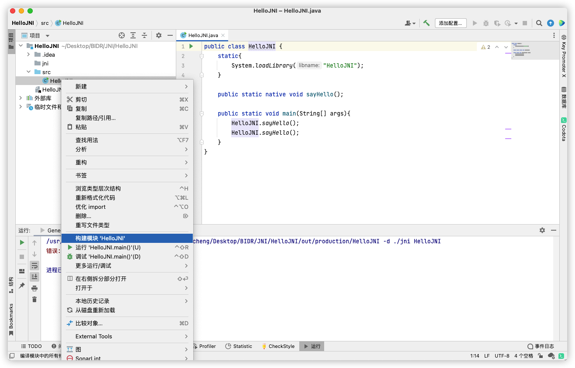575x368 pixels.
Task: Toggle soft-wrap in the Run panel
Action: [x=34, y=266]
